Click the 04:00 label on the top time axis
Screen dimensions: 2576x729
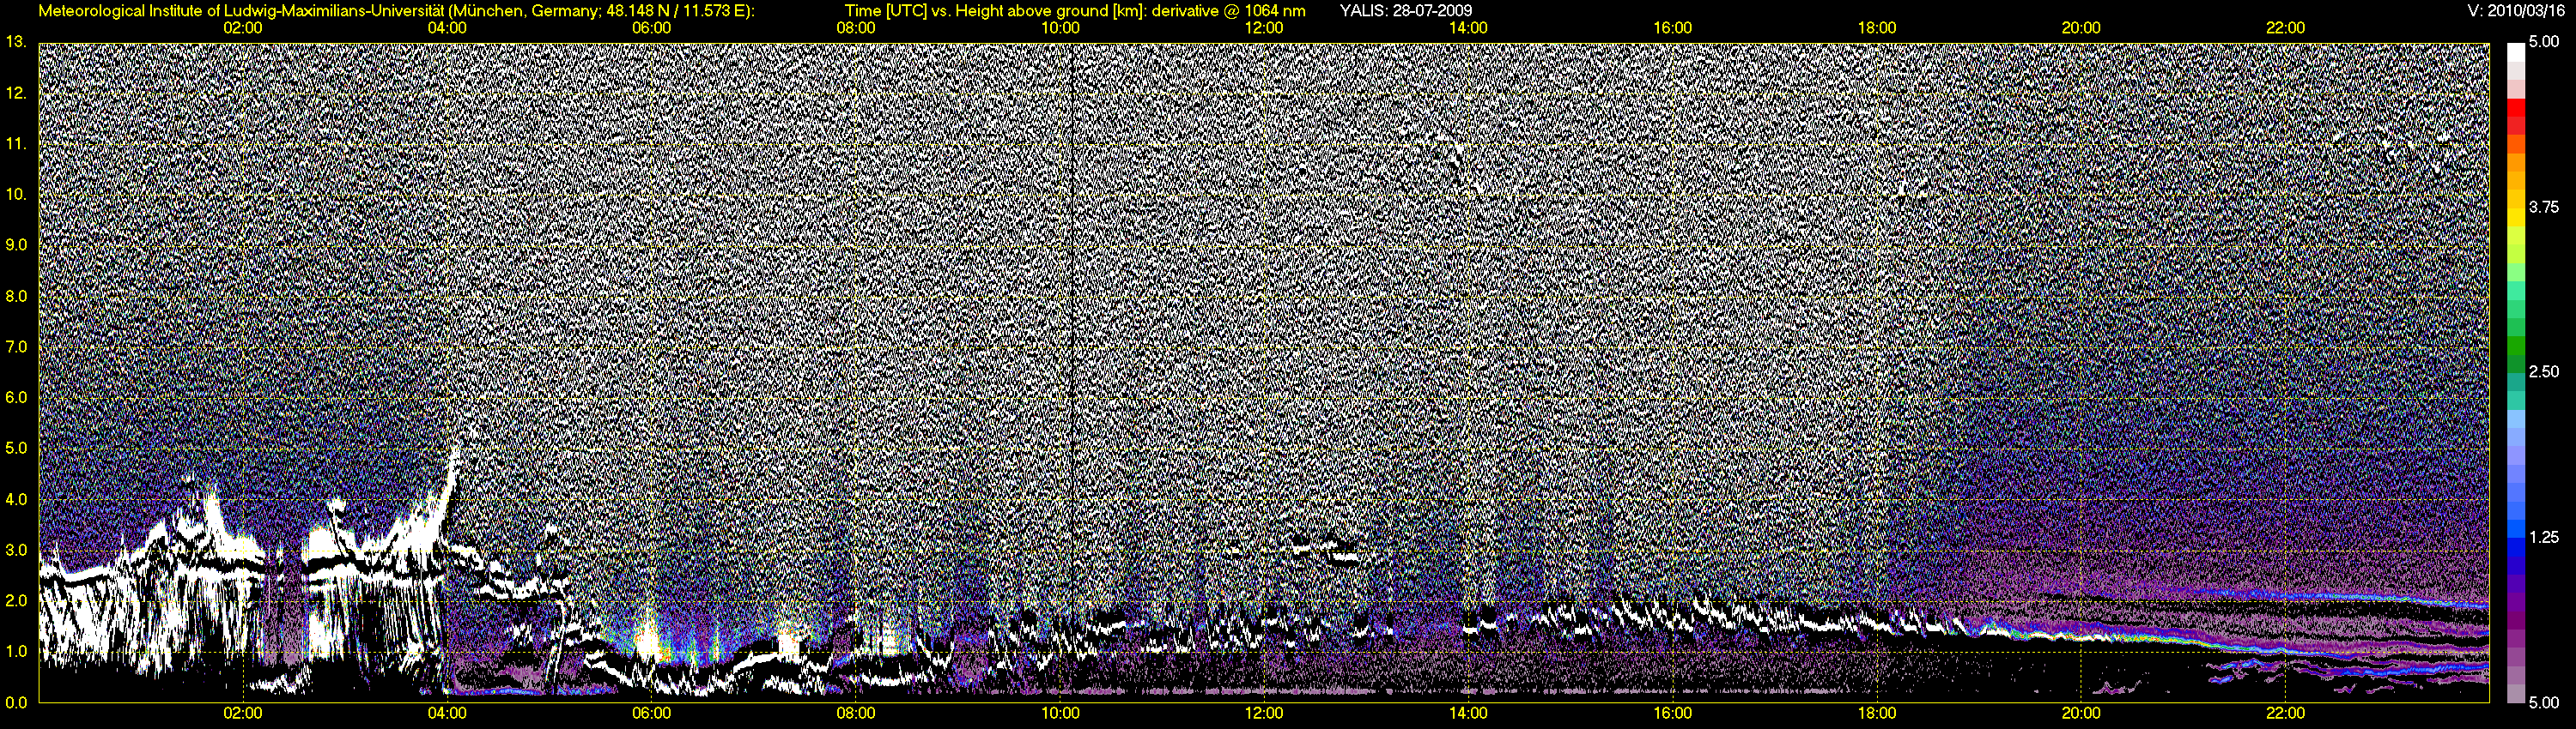[447, 28]
